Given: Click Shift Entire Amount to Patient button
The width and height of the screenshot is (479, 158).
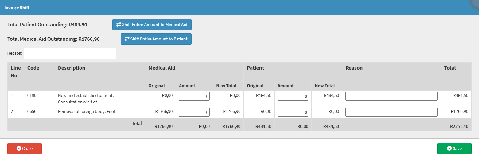Looking at the screenshot, I should click(156, 39).
